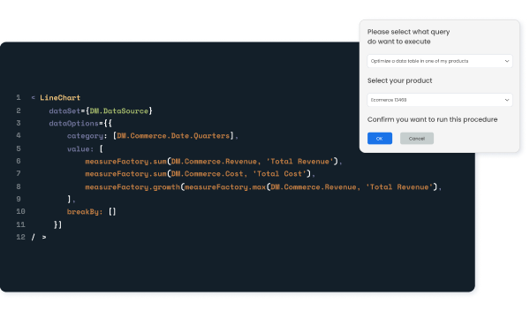Click 'value:' on code line 5

(x=80, y=149)
